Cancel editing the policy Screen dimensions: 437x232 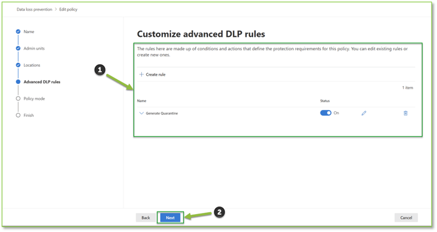click(406, 217)
